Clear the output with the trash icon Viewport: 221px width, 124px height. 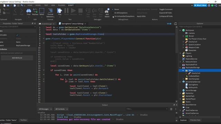coord(171,109)
